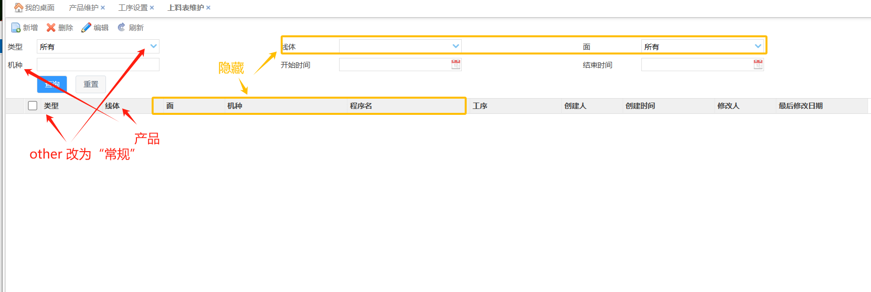Switch to the 产品维护 tab

(83, 8)
